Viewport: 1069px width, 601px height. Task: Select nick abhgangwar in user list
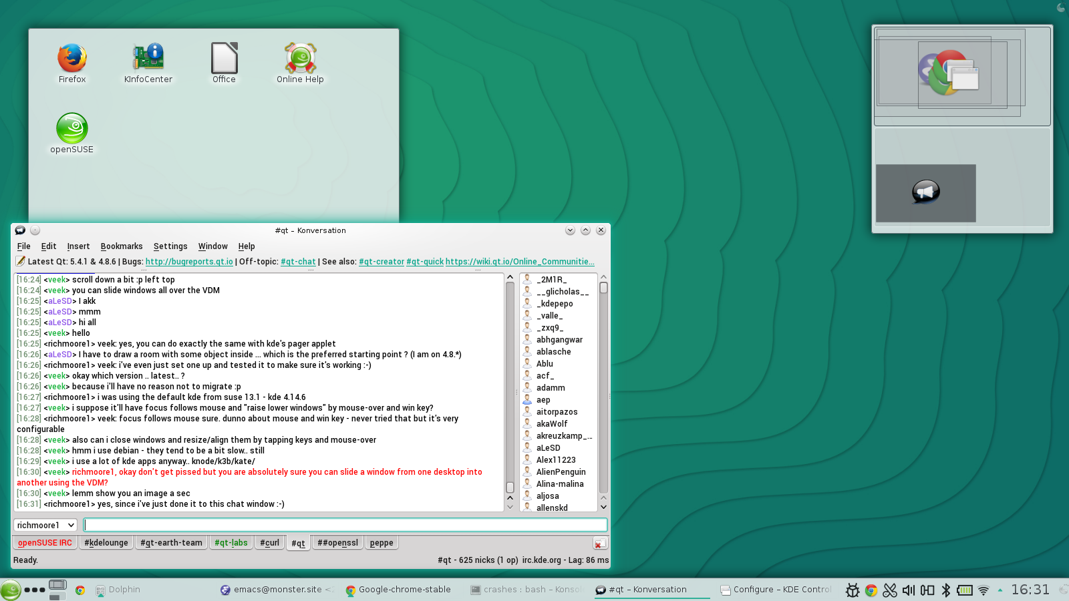pos(558,340)
